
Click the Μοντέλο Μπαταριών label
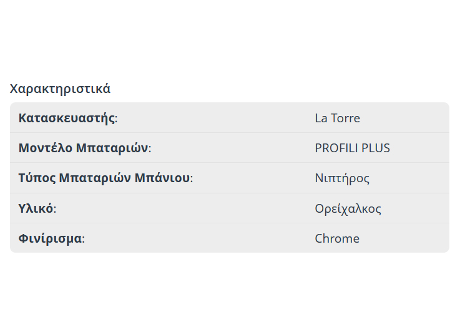84,148
